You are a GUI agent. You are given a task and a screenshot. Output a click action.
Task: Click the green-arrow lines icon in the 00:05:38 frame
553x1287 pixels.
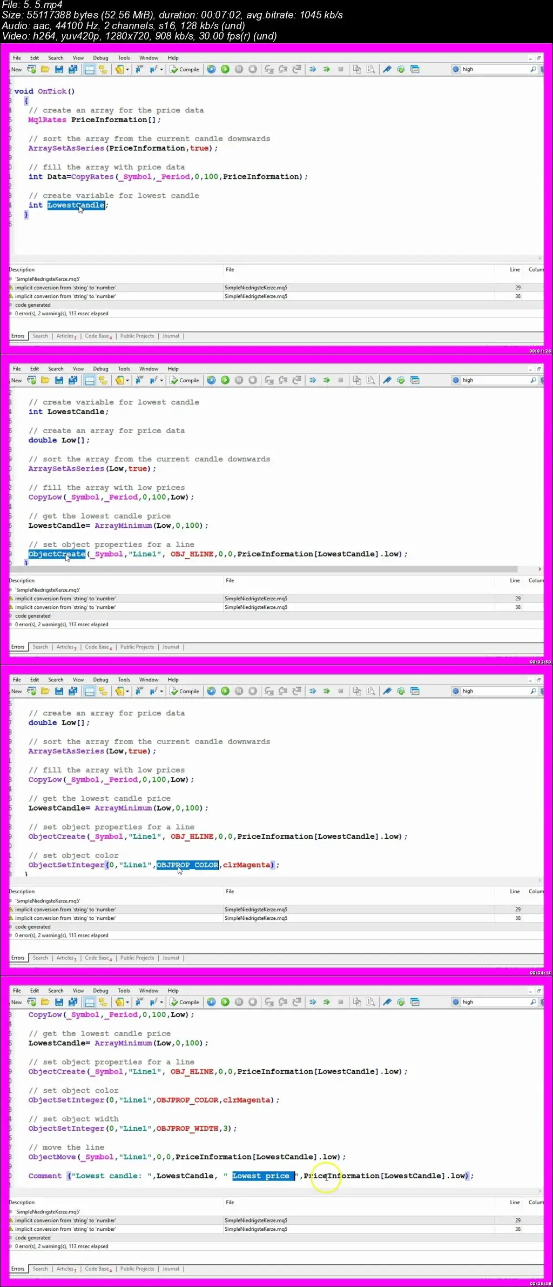point(327,1002)
